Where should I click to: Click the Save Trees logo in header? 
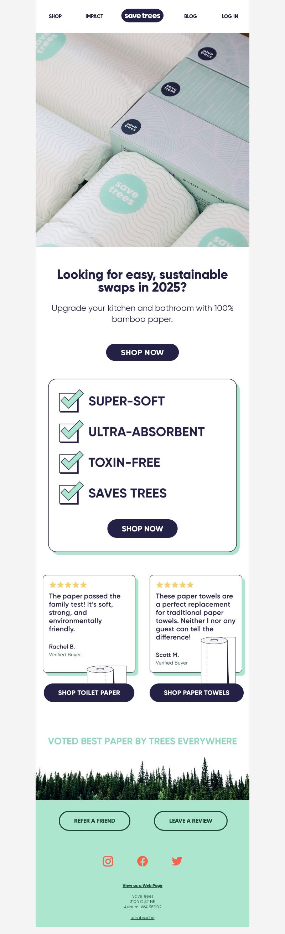[x=142, y=16]
